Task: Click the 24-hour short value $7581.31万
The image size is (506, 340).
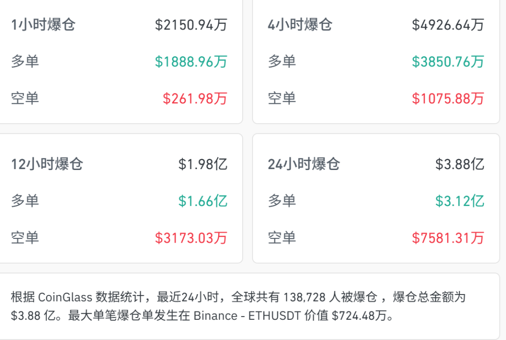Action: pyautogui.click(x=448, y=238)
